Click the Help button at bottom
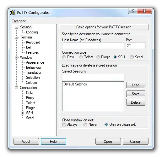Image resolution: width=162 pixels, height=157 pixels. point(53,142)
